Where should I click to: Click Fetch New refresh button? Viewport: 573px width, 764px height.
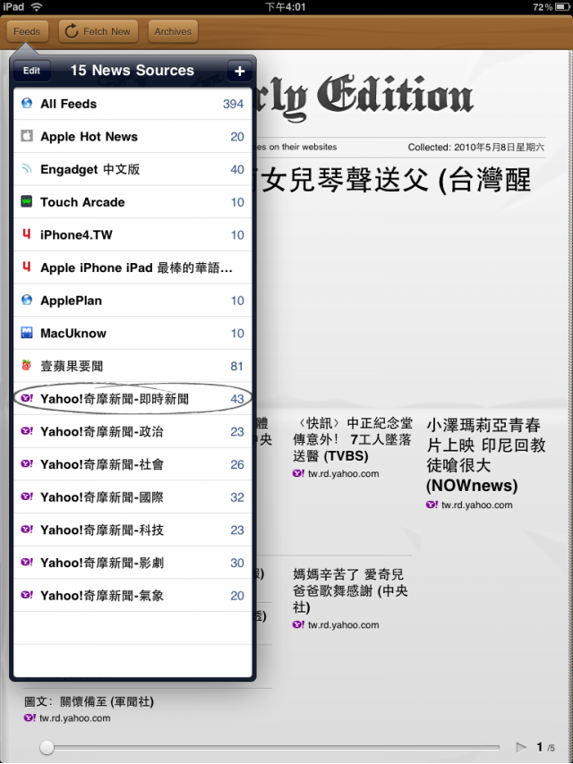(98, 31)
